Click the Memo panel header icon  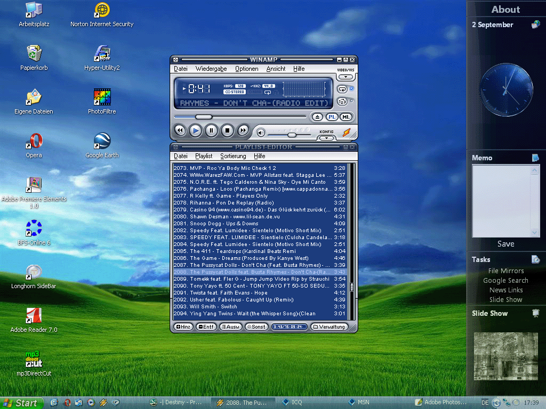click(535, 158)
